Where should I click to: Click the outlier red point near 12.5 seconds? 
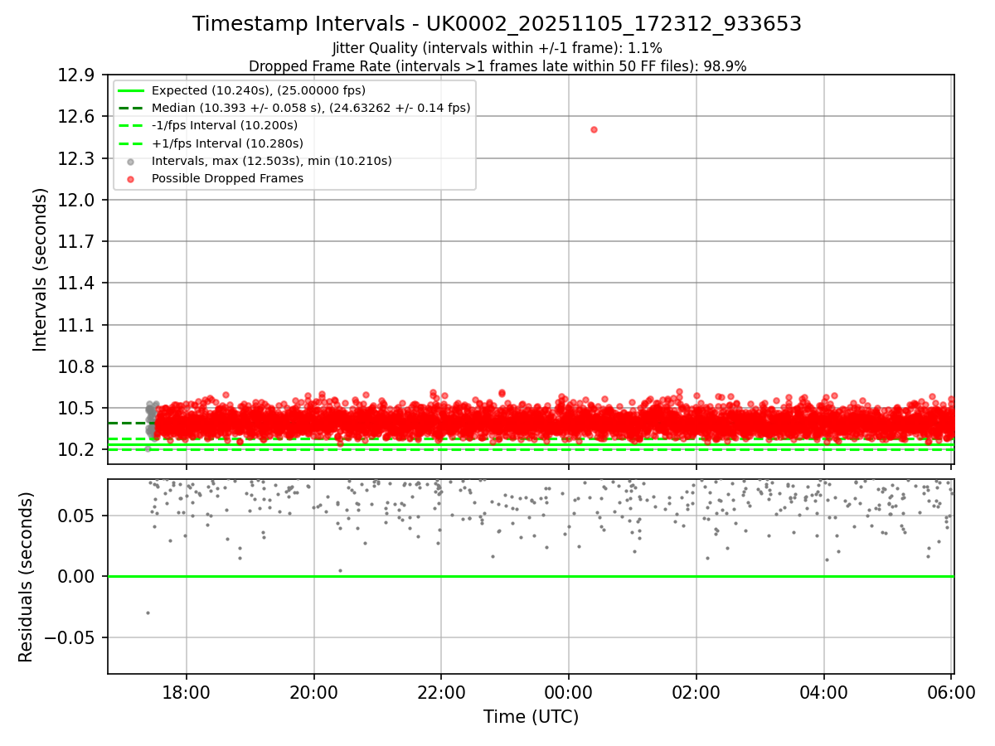(x=594, y=129)
